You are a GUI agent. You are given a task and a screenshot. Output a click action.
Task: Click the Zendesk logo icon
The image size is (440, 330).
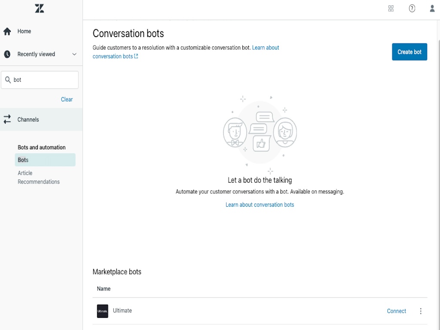[x=40, y=9]
